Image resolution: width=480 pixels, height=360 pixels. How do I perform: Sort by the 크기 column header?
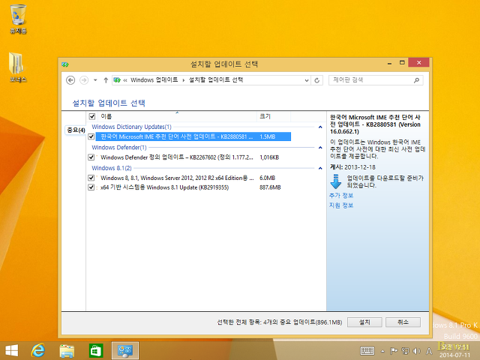point(274,117)
